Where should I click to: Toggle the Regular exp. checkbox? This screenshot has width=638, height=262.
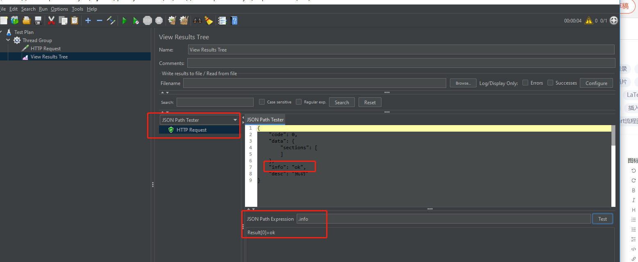click(x=299, y=102)
